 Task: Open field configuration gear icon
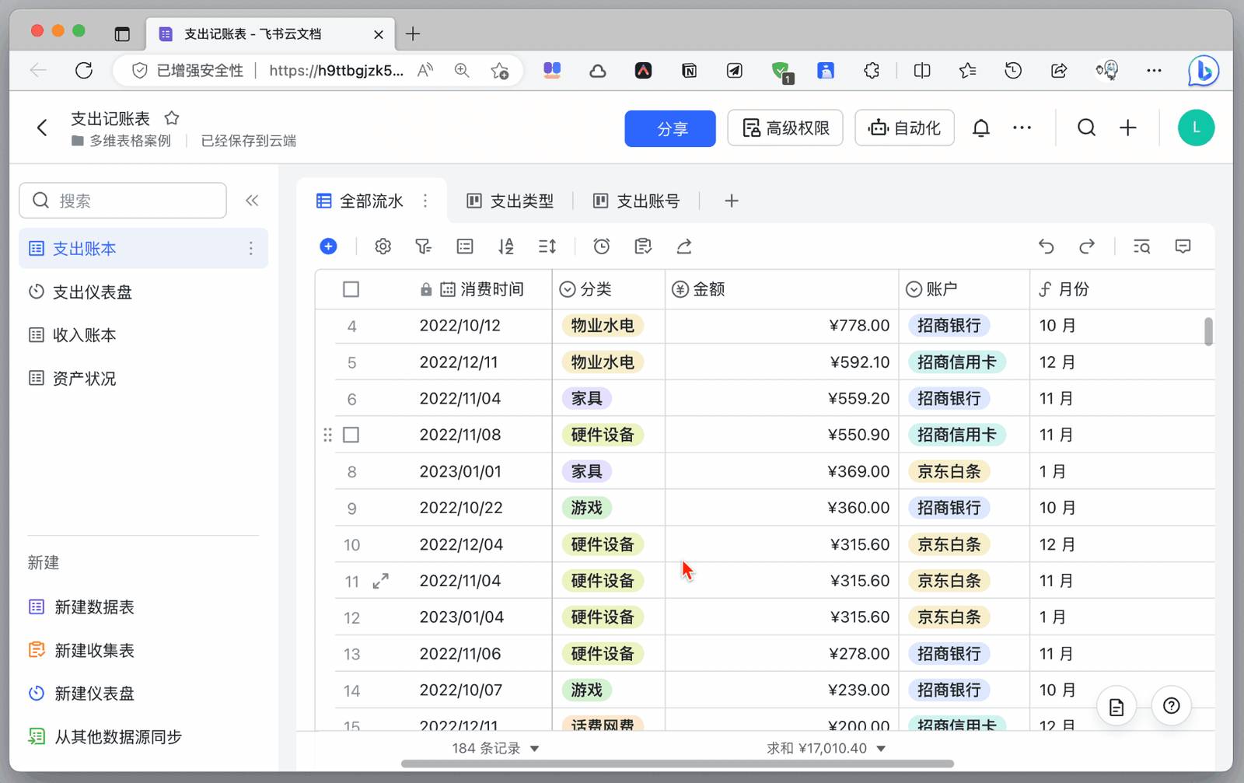tap(383, 246)
